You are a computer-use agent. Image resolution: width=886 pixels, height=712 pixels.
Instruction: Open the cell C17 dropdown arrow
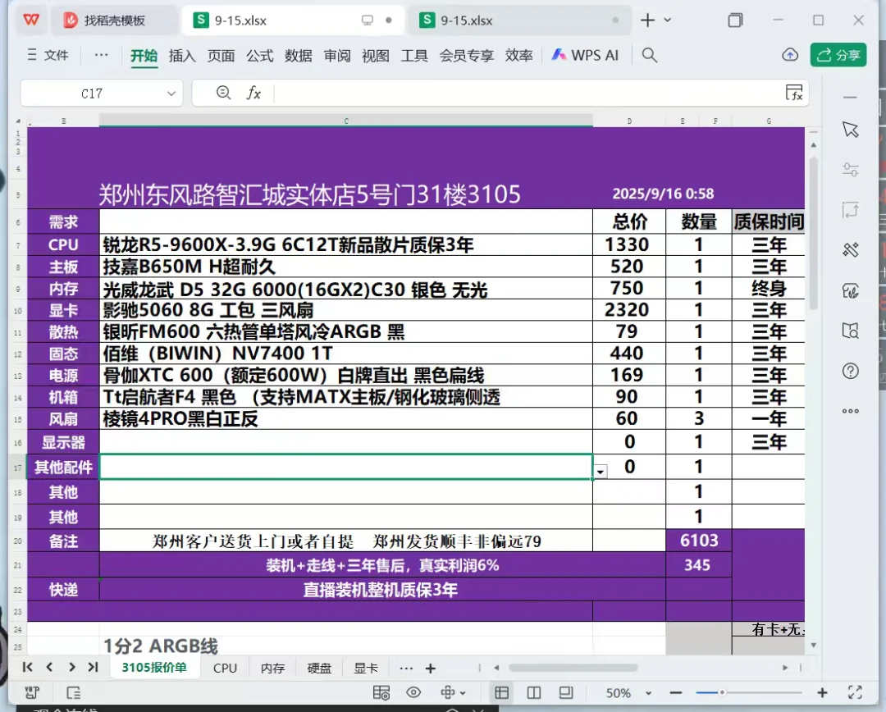tap(601, 472)
